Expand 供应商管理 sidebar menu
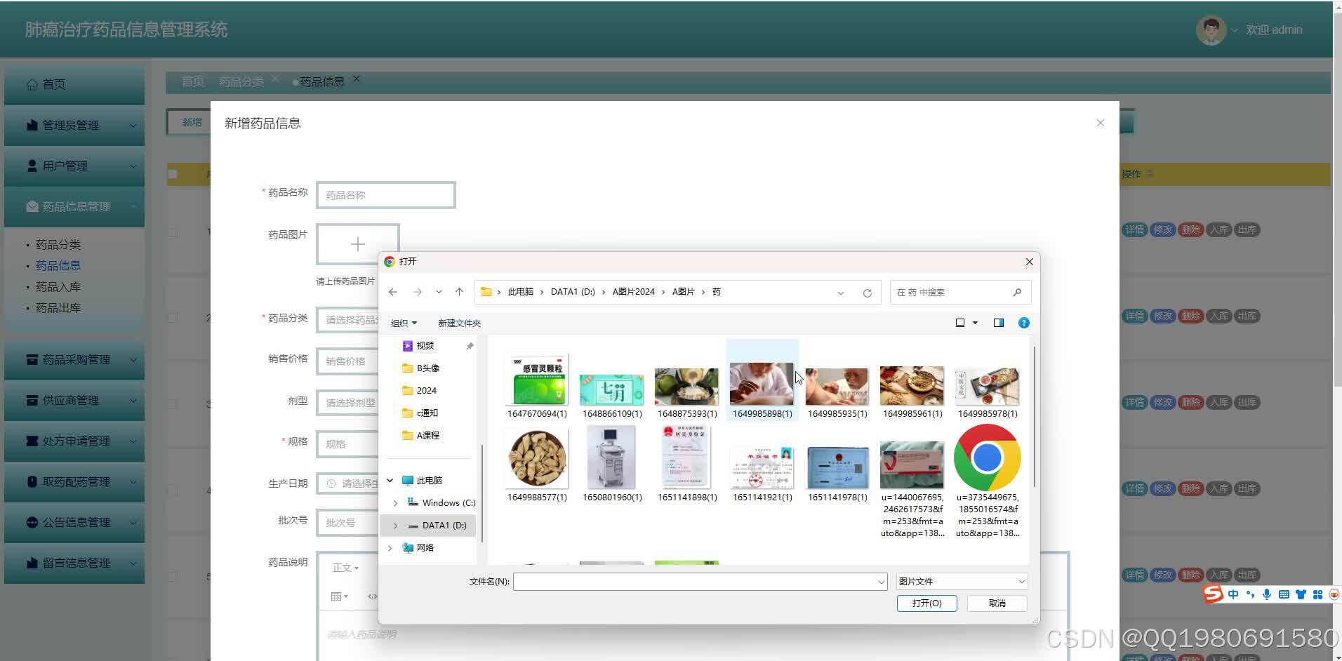1342x661 pixels. point(74,401)
